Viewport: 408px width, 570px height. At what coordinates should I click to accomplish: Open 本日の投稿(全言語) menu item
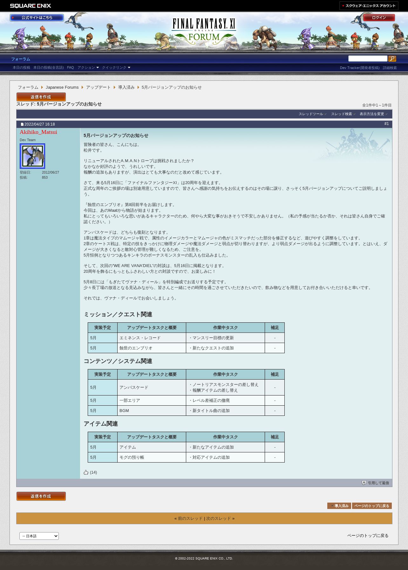[x=48, y=68]
